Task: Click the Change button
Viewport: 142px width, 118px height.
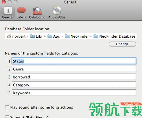Action: tap(122, 44)
